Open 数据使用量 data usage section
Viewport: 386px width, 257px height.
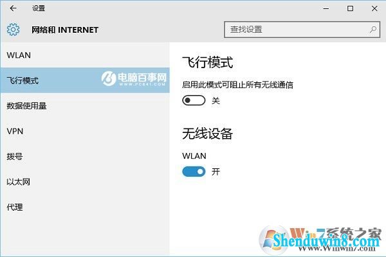tap(85, 106)
